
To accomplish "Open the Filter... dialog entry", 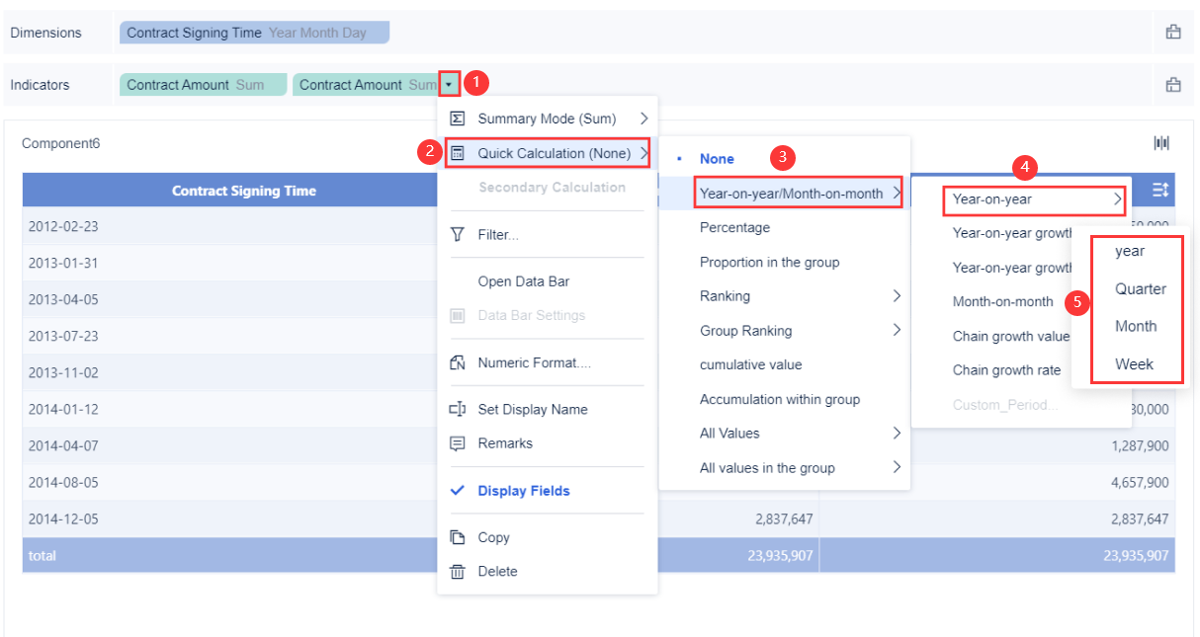I will click(x=498, y=235).
